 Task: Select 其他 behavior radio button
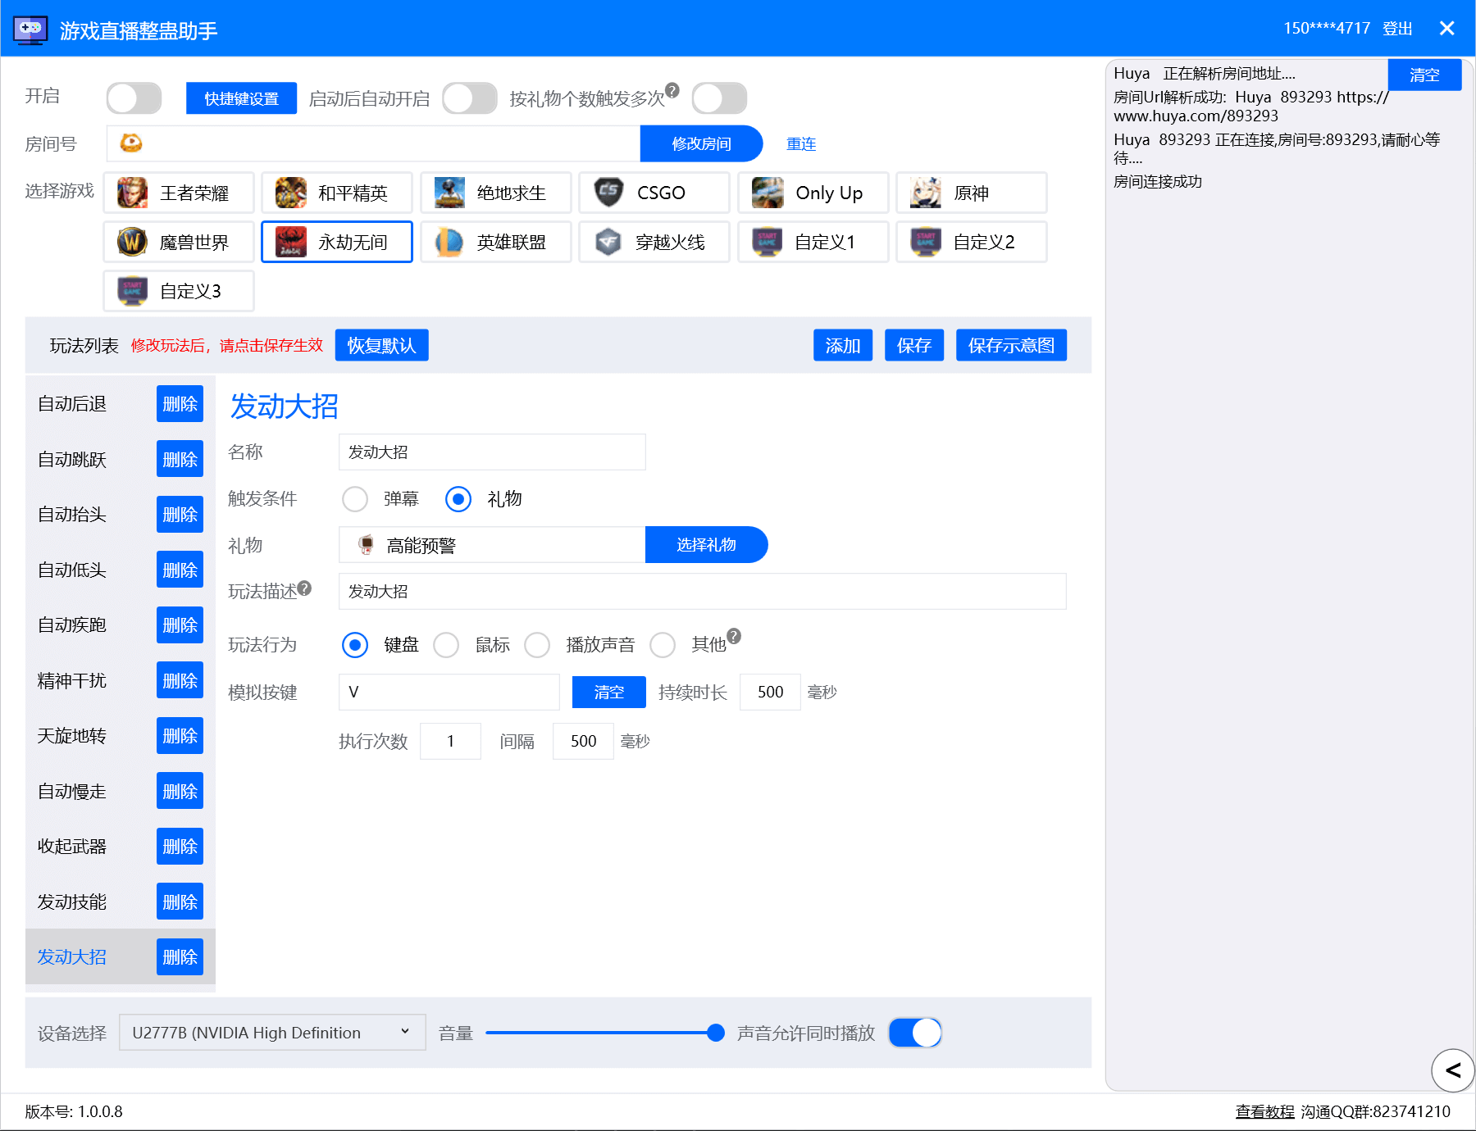tap(663, 645)
